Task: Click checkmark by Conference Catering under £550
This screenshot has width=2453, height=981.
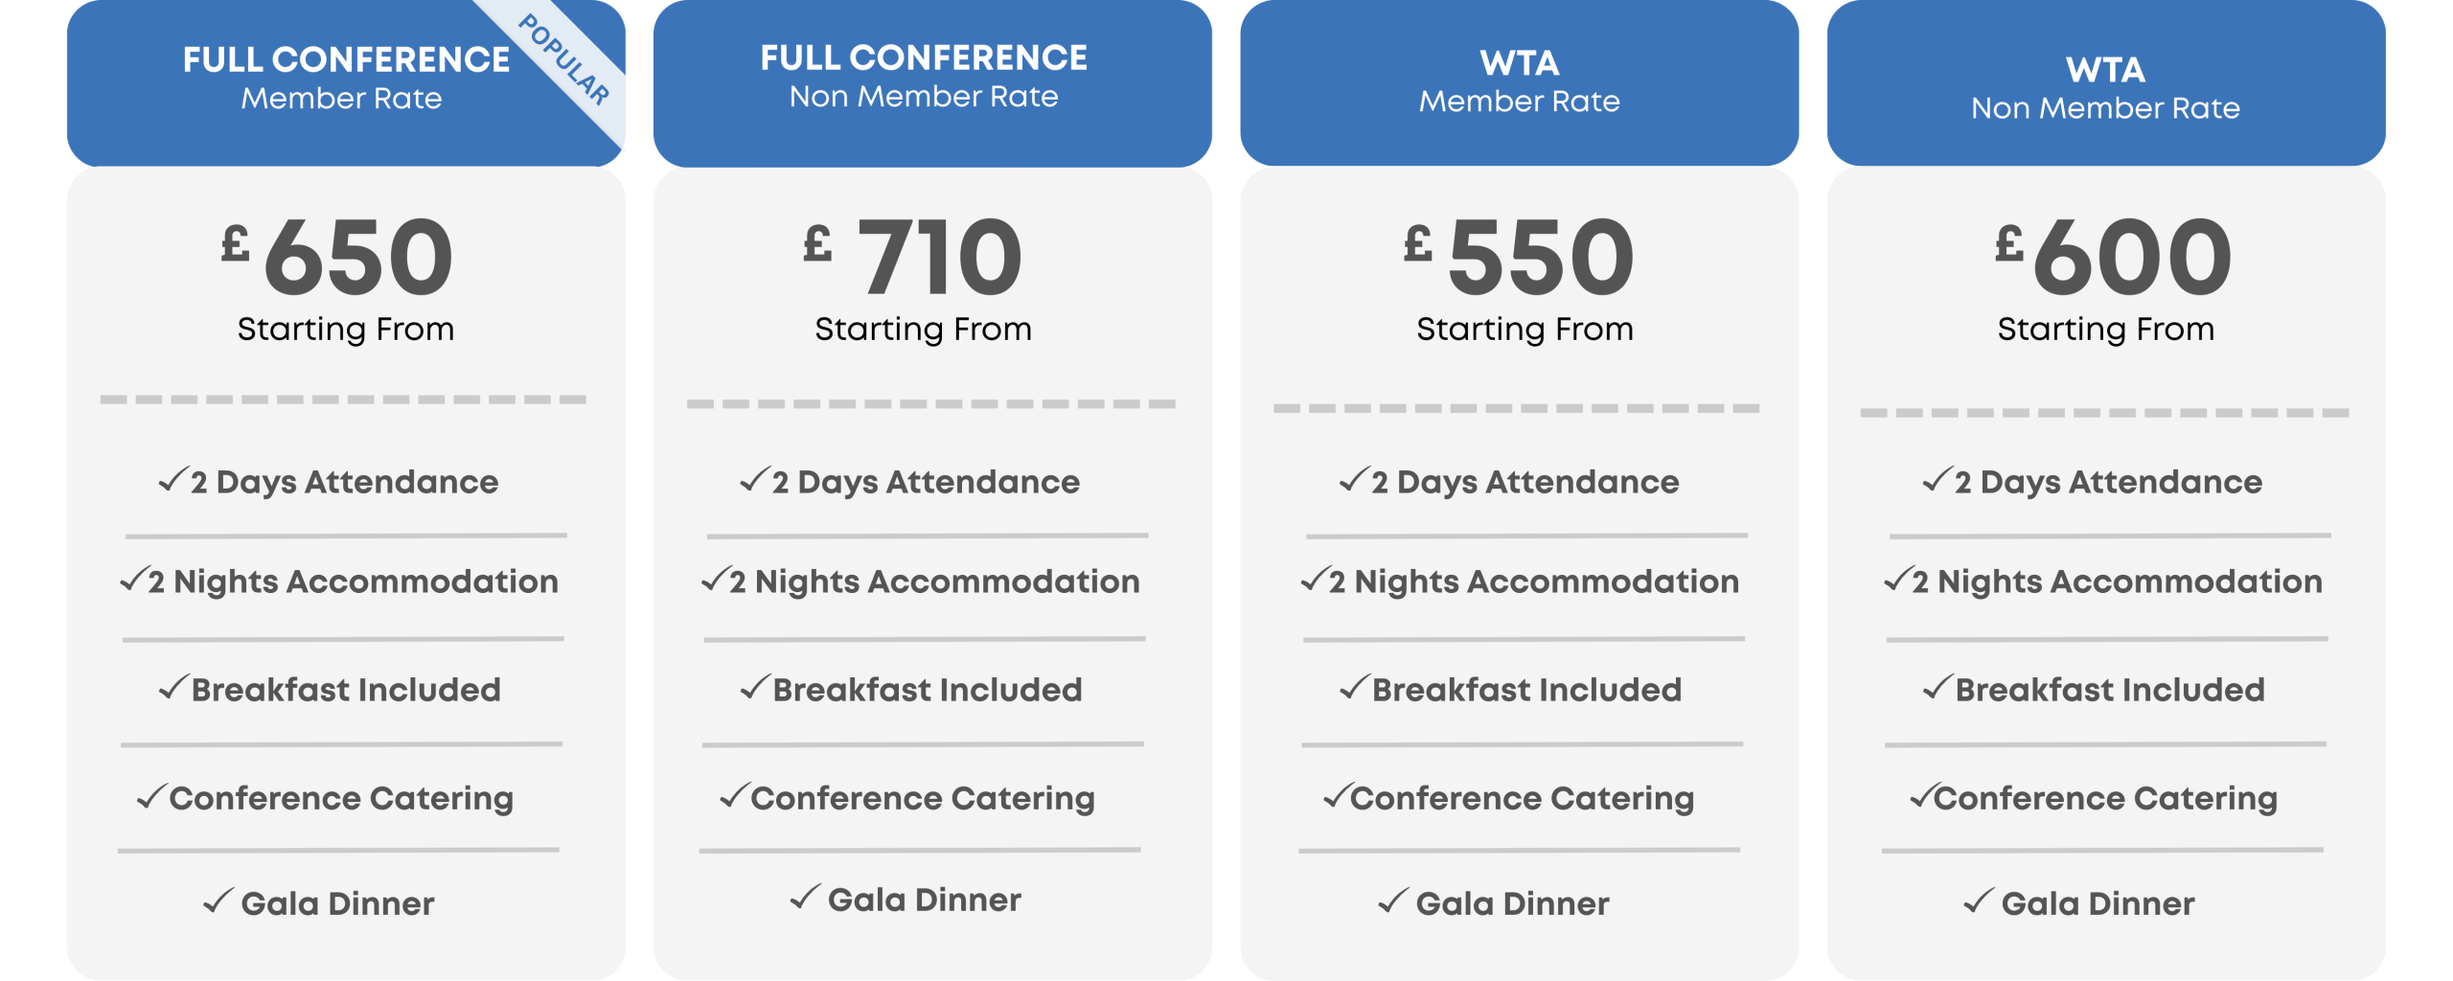Action: pos(1337,795)
